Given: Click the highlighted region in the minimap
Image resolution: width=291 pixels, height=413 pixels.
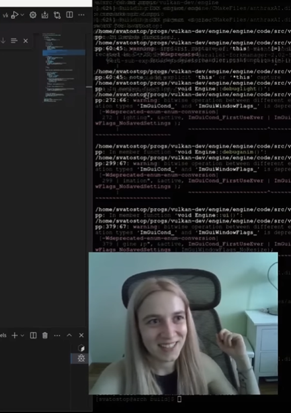Looking at the screenshot, I should pos(64,52).
